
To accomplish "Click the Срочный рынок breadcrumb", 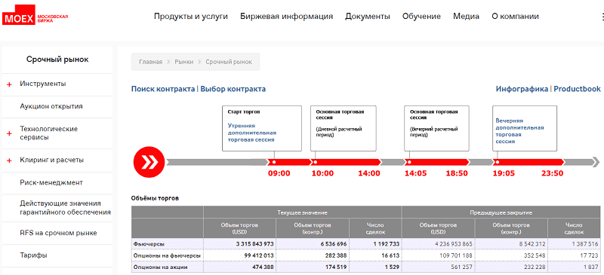I will click(x=229, y=62).
